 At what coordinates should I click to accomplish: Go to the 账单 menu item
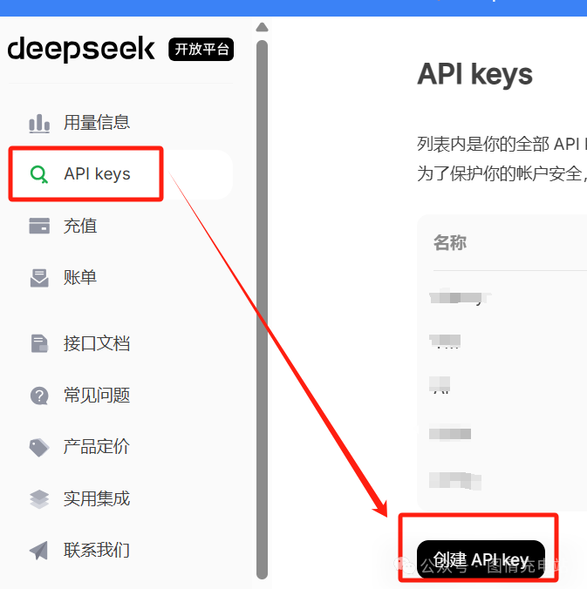(x=80, y=278)
